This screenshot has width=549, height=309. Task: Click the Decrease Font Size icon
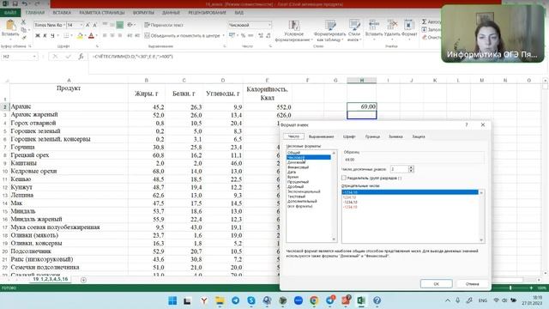click(x=94, y=25)
